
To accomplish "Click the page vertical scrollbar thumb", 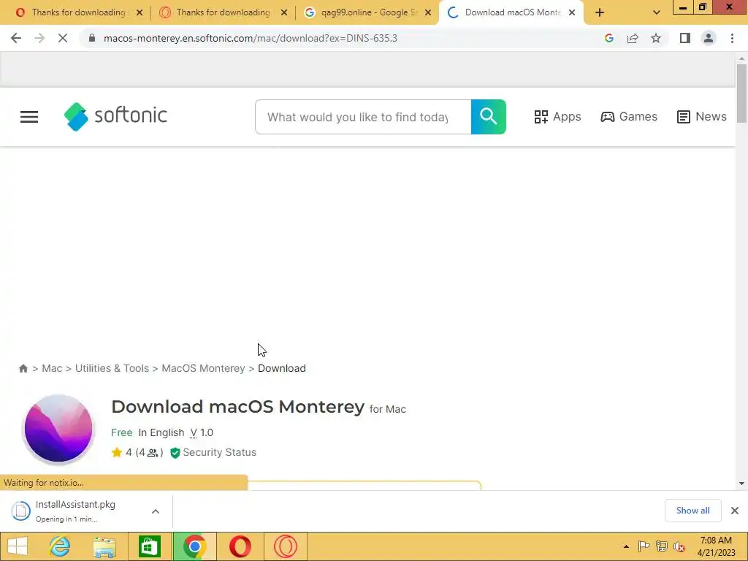I will click(741, 93).
